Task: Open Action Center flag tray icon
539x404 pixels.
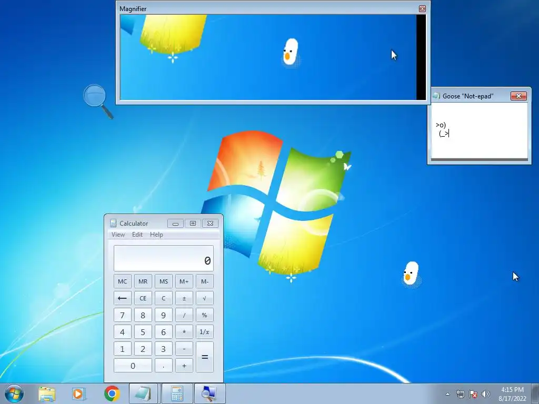Action: 473,394
